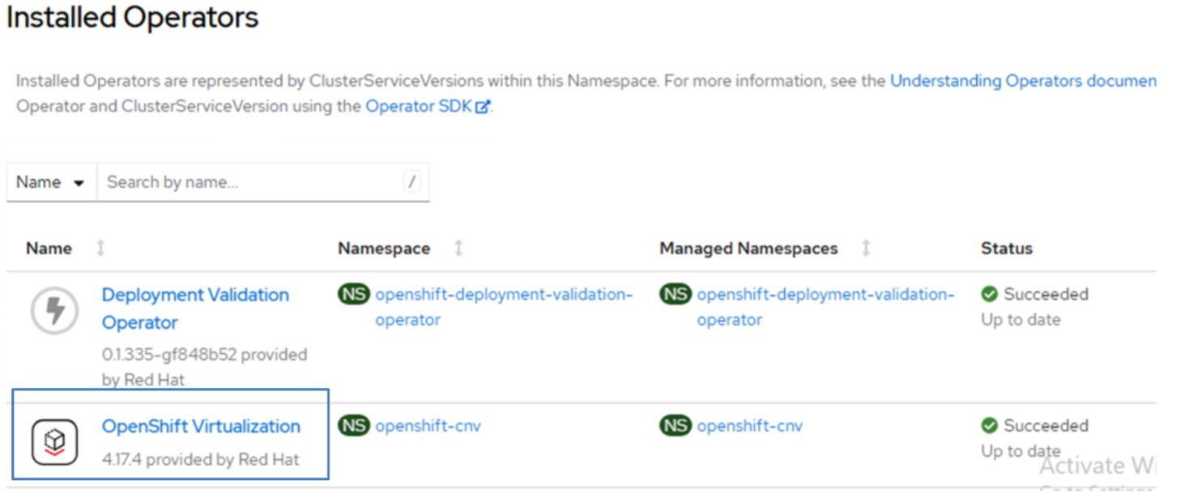Open openshift-deployment-validation-operator link in Namespace column
This screenshot has width=1181, height=502.
click(x=504, y=307)
